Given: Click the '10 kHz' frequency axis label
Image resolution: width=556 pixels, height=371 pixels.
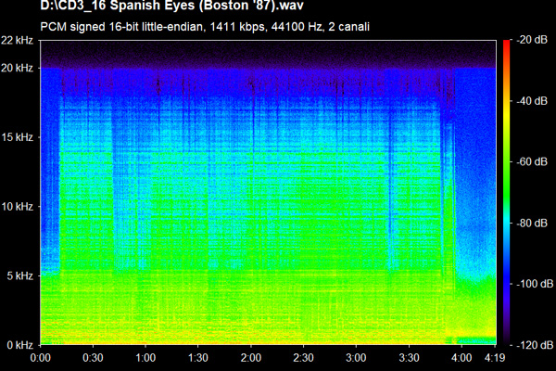Looking at the screenshot, I should tap(17, 206).
